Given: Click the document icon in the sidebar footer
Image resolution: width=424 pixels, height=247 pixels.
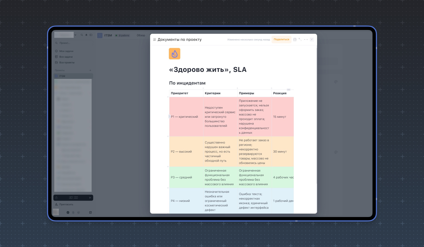Looking at the screenshot, I should pos(73,212).
